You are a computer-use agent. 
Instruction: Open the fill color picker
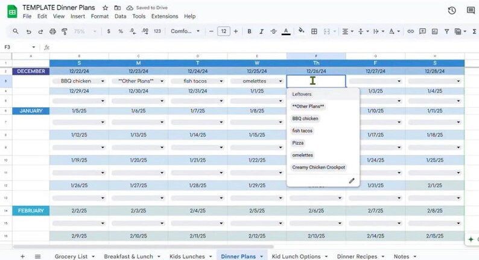[x=301, y=31]
